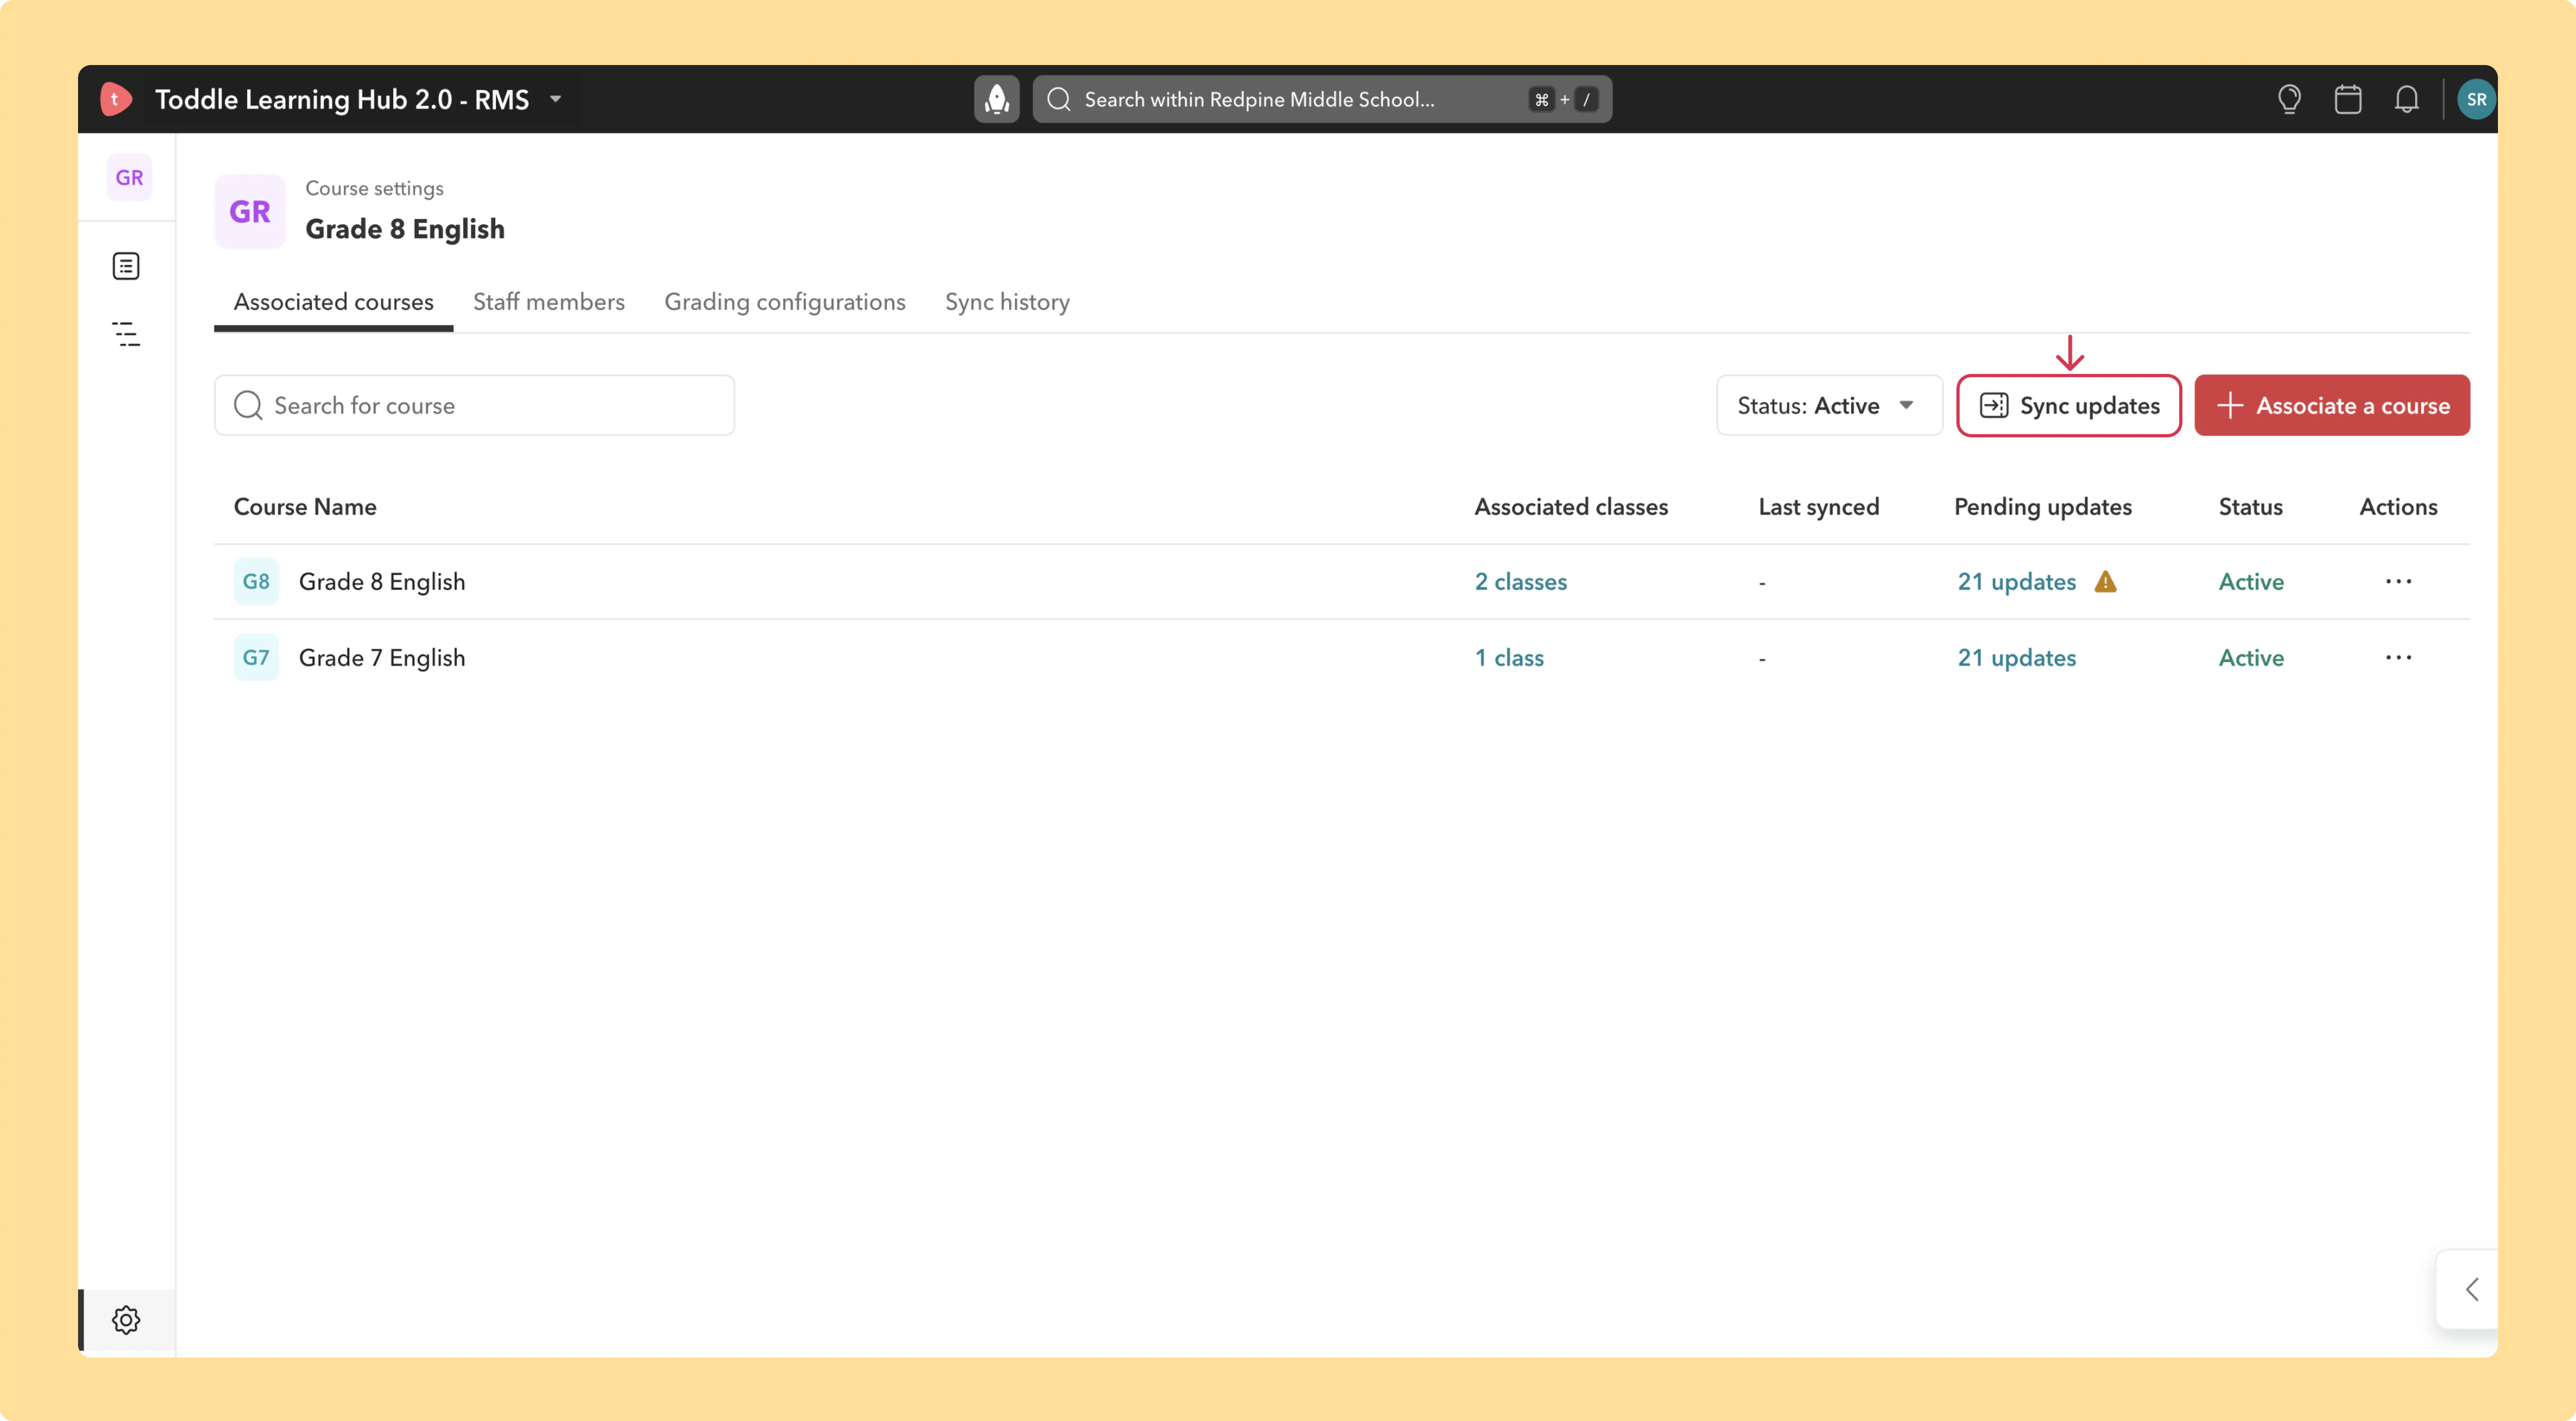Click the Pending updates column header
The height and width of the screenshot is (1421, 2576).
2043,506
